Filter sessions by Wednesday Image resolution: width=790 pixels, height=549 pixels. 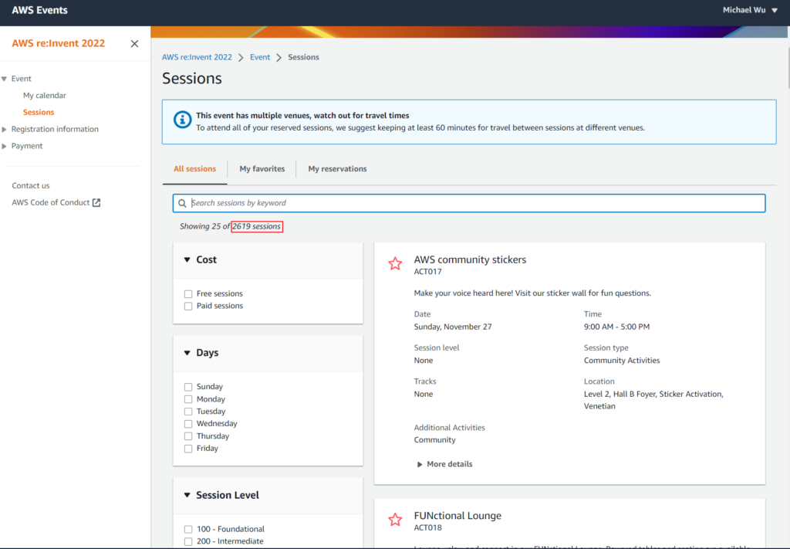pos(188,424)
